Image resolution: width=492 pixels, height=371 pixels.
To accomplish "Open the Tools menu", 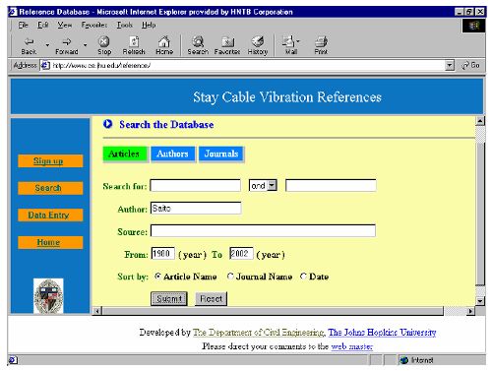I will pos(125,25).
